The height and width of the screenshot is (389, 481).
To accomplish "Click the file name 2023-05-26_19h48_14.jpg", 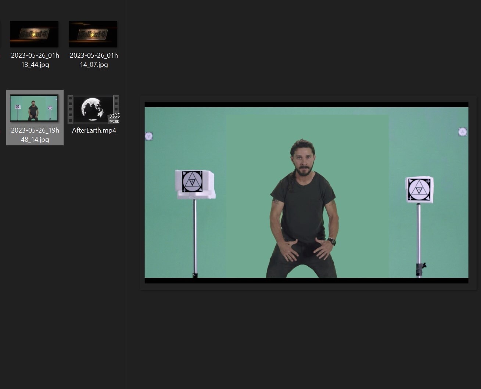I will tap(35, 135).
